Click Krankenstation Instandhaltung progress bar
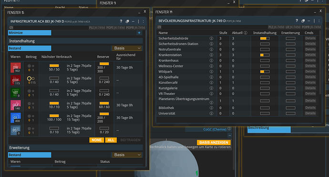 [265, 55]
